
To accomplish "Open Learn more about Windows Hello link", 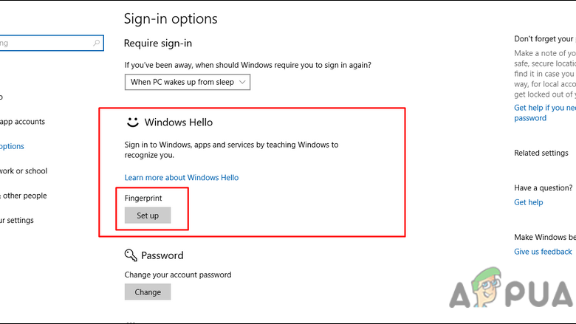I will click(x=182, y=178).
